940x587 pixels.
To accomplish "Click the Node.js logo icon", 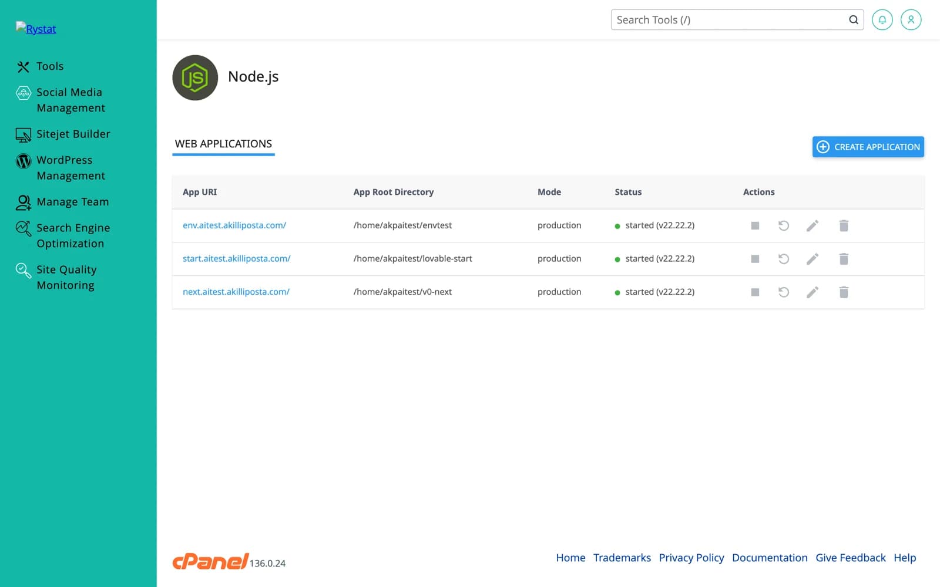I will (195, 77).
